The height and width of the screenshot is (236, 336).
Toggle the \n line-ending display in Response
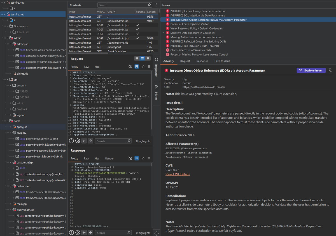[x=143, y=158]
